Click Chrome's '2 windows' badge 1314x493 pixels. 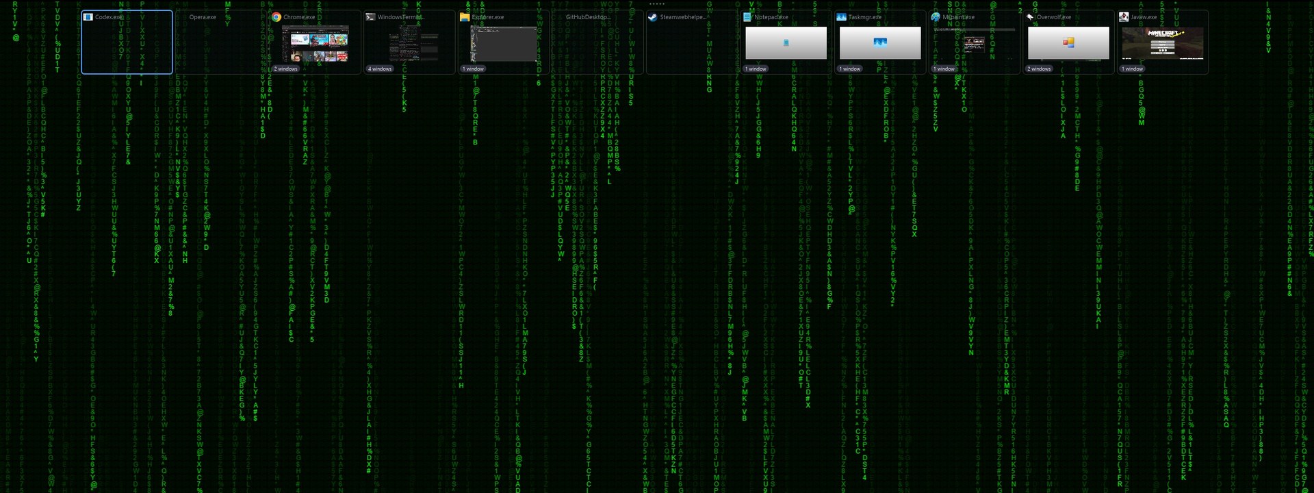[286, 69]
